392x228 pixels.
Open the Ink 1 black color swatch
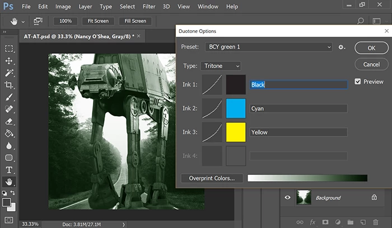(x=236, y=84)
